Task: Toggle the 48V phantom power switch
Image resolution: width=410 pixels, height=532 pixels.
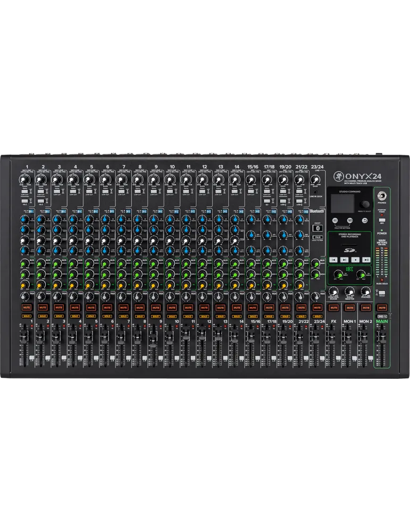Action: pyautogui.click(x=382, y=220)
